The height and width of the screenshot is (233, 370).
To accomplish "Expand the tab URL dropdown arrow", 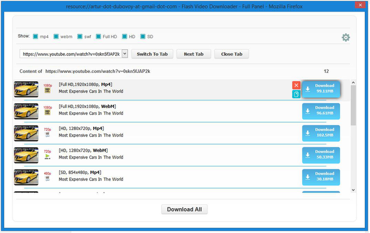I will (x=125, y=54).
